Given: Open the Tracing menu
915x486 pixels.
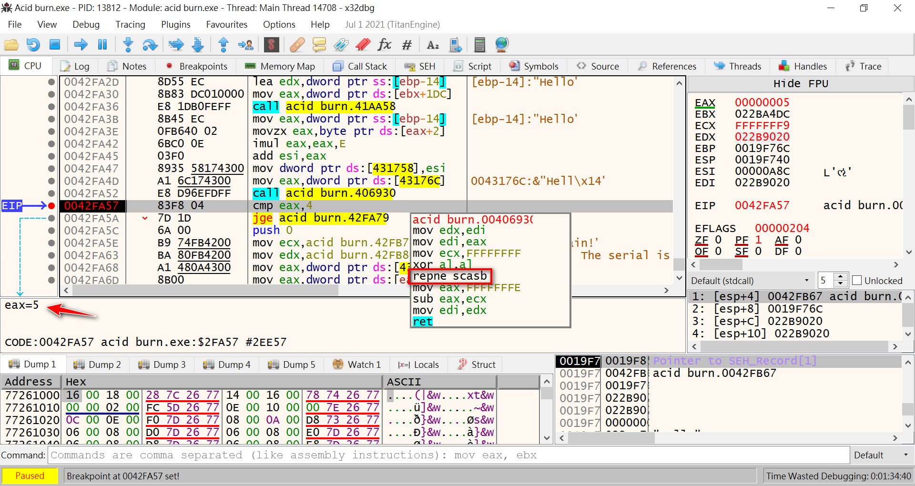Looking at the screenshot, I should (130, 24).
